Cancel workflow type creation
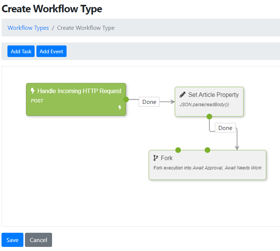The image size is (280, 251). click(x=38, y=240)
